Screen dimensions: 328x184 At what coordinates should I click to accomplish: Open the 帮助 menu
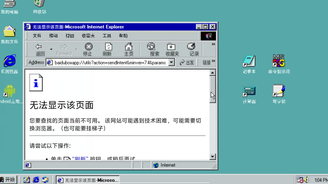click(x=123, y=36)
